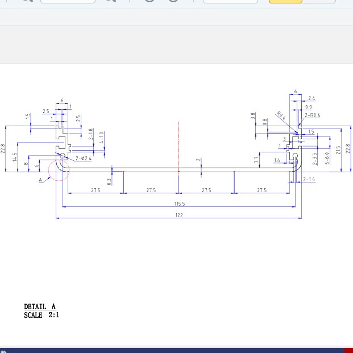Click the 0.9 dimension value
353x353 pixels.
point(309,107)
